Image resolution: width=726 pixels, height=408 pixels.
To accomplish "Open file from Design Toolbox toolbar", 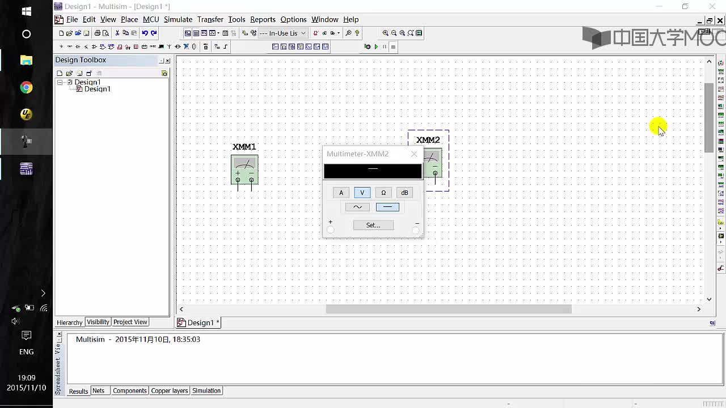I will tap(69, 73).
